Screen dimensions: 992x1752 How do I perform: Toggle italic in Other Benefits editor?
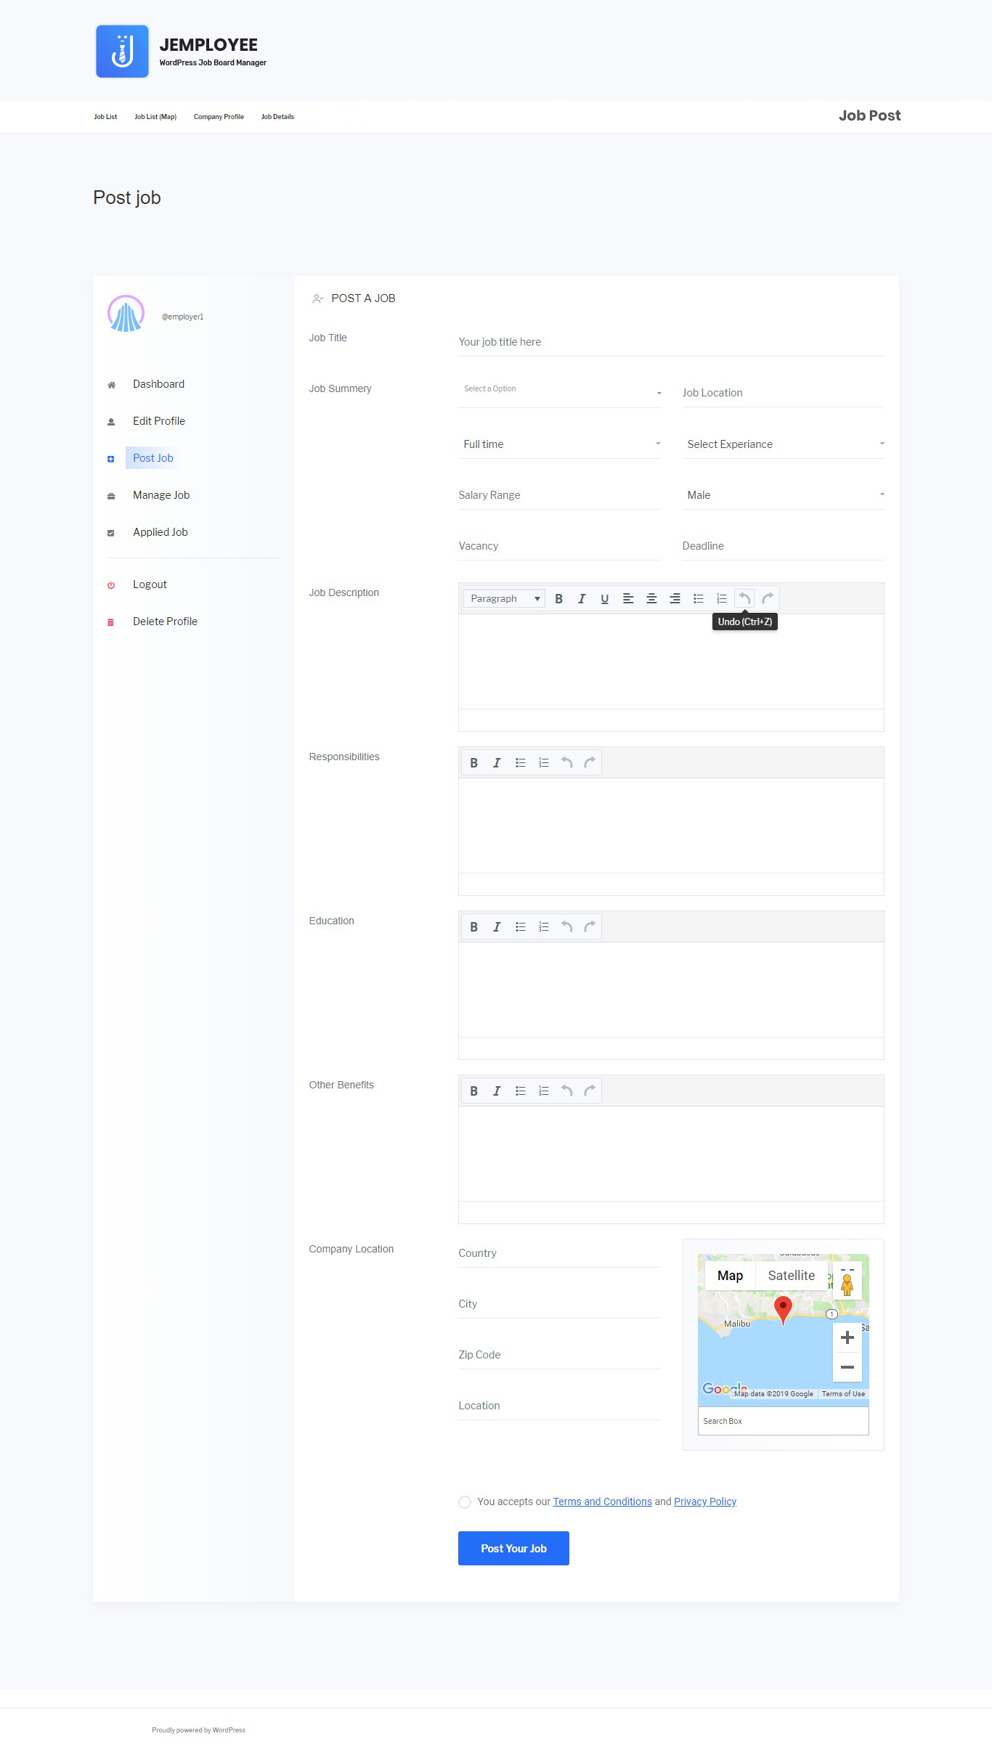coord(497,1091)
